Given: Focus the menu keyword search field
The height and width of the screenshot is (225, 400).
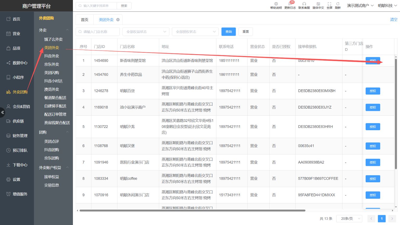Looking at the screenshot, I should (96, 6).
